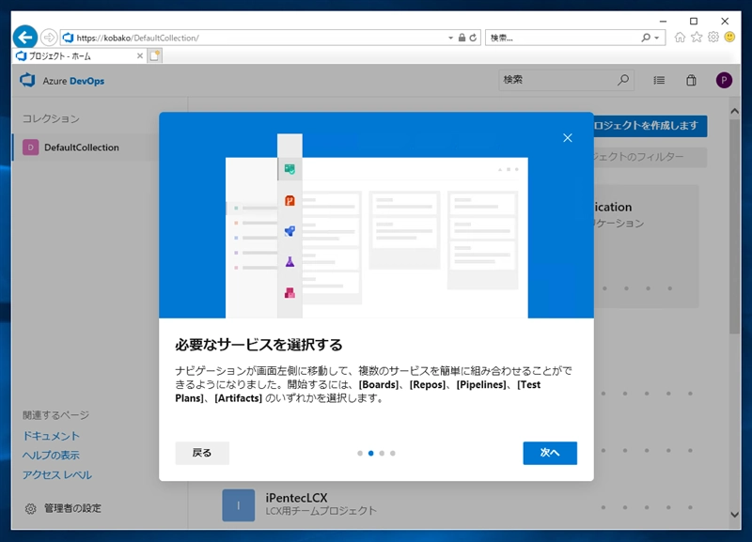Minimize the browser window
This screenshot has width=752, height=542.
click(663, 21)
